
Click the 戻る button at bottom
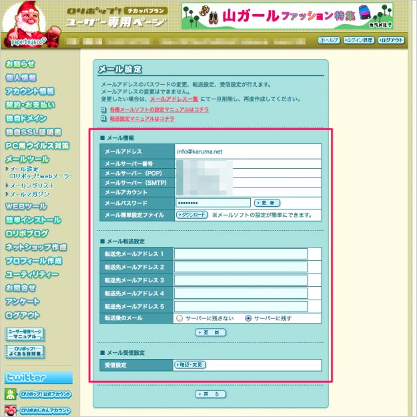[x=210, y=394]
